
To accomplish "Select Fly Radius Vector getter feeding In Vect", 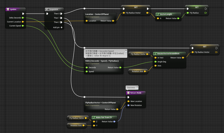I will pos(139,54).
